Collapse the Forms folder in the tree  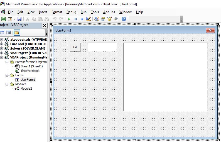(x=7, y=75)
